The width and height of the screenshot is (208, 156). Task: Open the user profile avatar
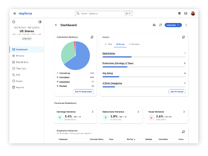(193, 13)
